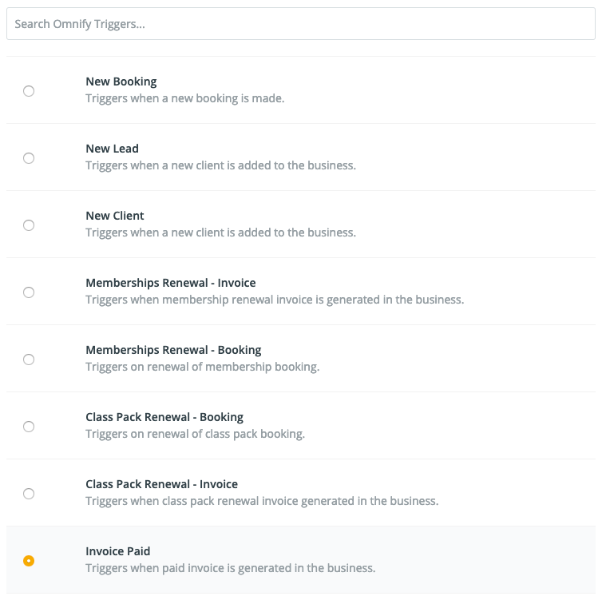This screenshot has height=600, width=606.
Task: Pick Class Pack Renewal - Booking radio button
Action: click(x=29, y=427)
